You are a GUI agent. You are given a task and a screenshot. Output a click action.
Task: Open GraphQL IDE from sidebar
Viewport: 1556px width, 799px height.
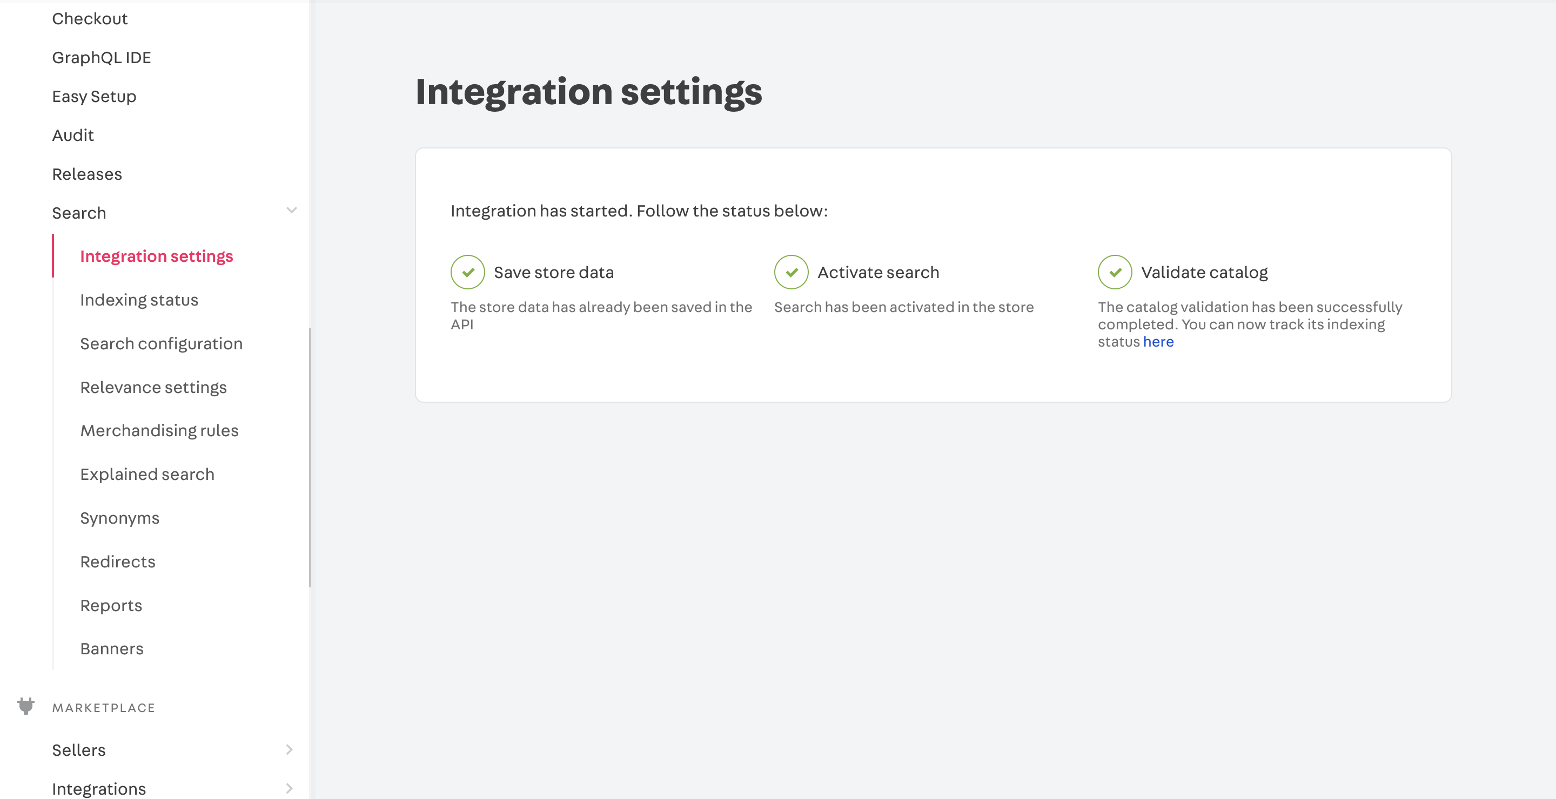pyautogui.click(x=102, y=56)
